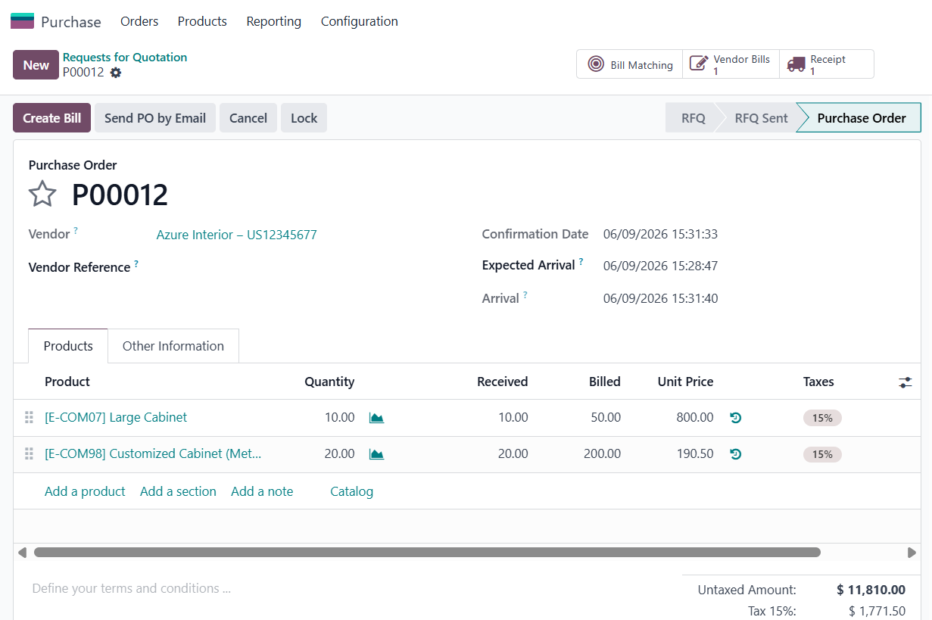Image resolution: width=932 pixels, height=620 pixels.
Task: Click Add a note
Action: 262,491
